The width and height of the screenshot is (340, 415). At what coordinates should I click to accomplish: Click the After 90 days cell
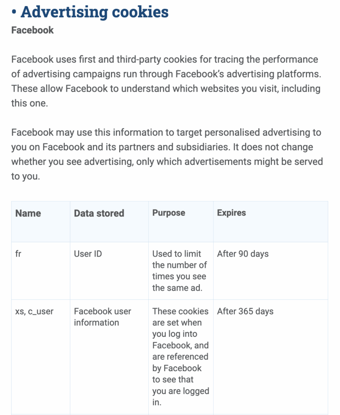243,254
